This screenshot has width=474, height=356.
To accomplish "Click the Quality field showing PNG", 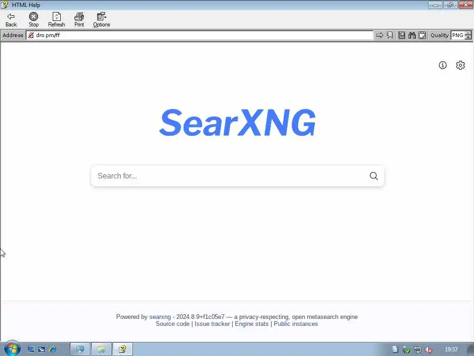I will pos(458,35).
